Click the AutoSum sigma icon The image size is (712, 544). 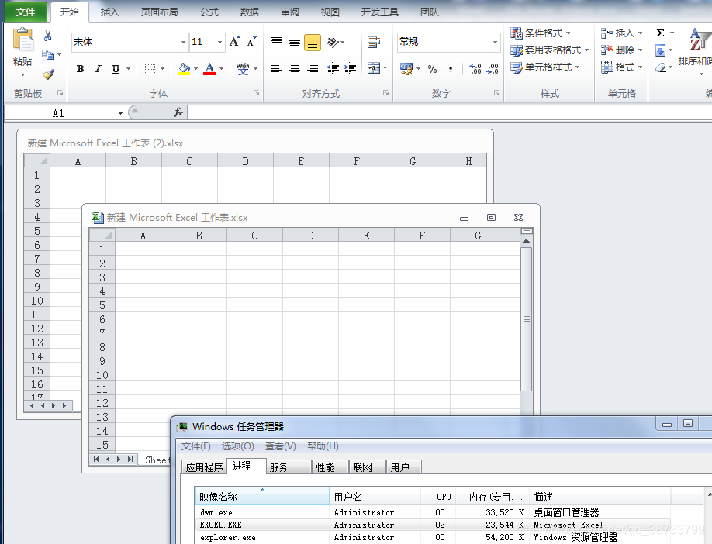pyautogui.click(x=661, y=33)
